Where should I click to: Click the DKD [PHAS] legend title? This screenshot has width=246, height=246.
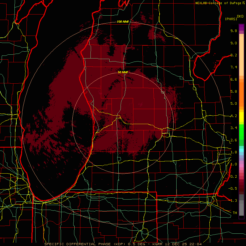pos(234,18)
